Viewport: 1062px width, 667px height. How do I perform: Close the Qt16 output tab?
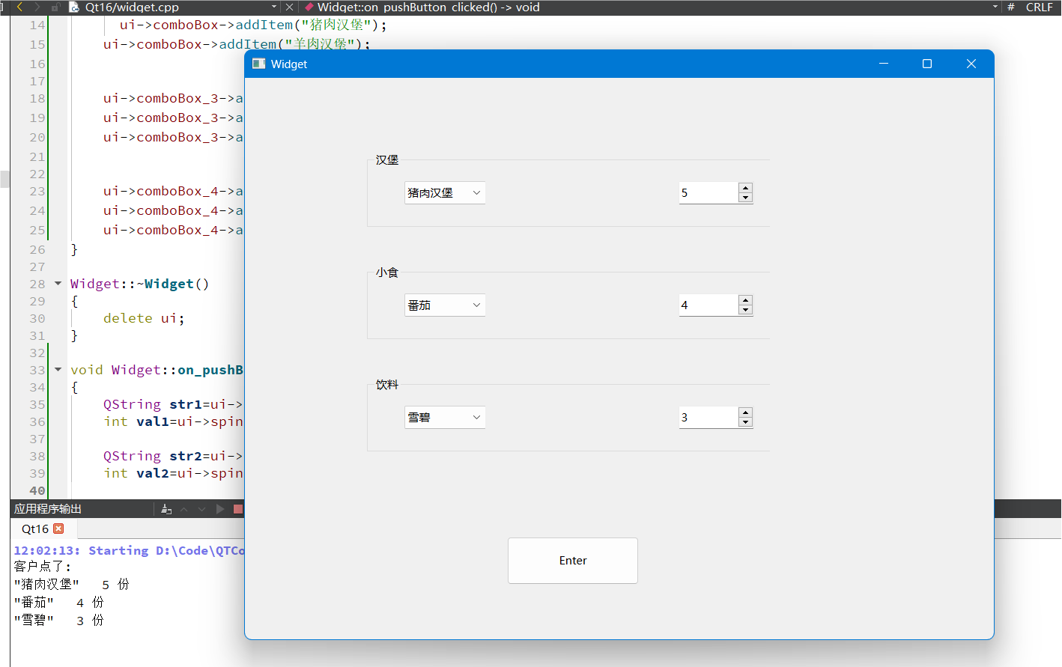coord(58,529)
